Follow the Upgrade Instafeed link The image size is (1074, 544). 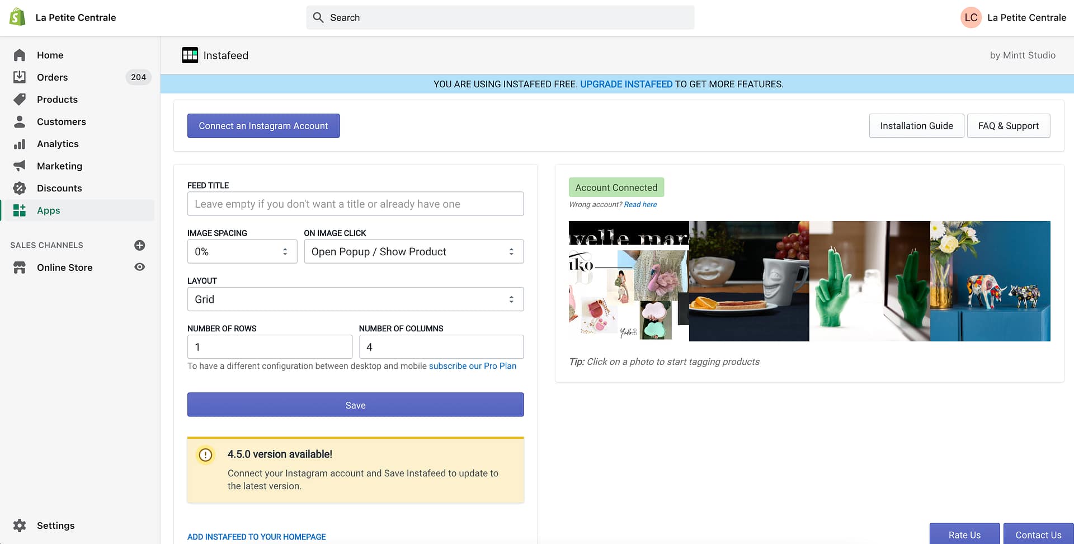626,85
